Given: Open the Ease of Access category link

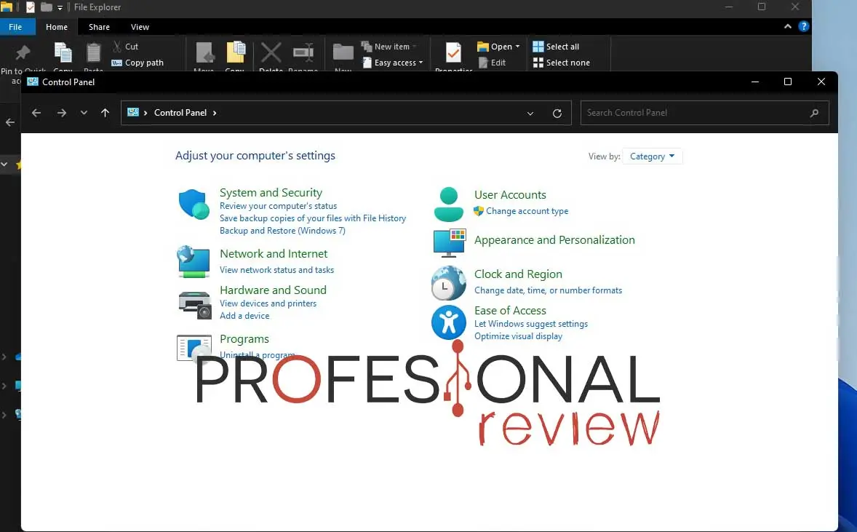Looking at the screenshot, I should click(510, 311).
